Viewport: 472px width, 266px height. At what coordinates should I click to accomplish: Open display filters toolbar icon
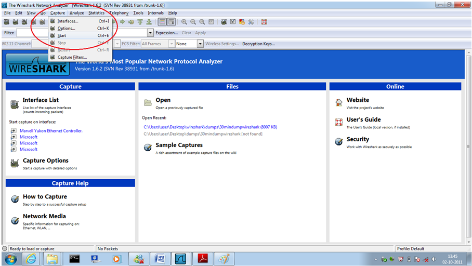233,22
